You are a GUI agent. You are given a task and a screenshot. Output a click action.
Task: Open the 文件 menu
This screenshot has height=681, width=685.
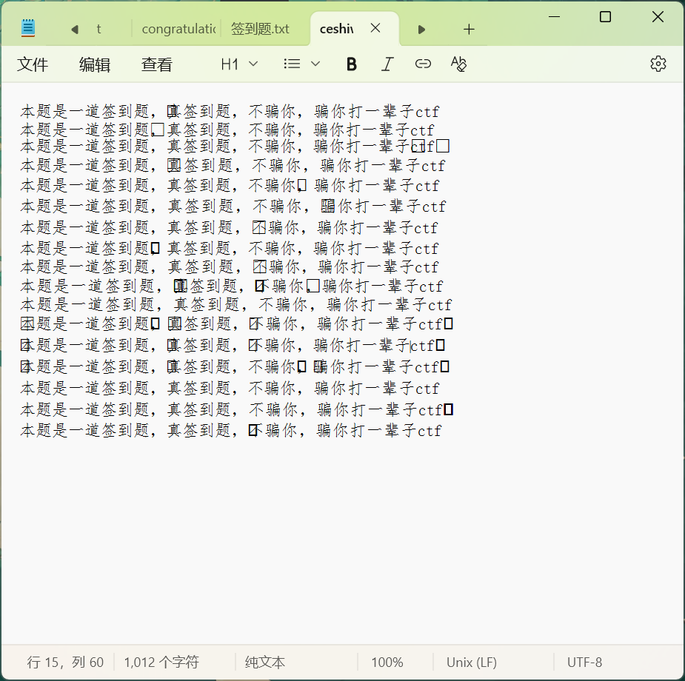33,65
